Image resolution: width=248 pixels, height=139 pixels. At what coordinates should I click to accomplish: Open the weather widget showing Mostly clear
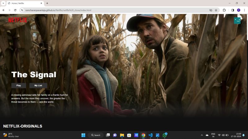(11, 135)
